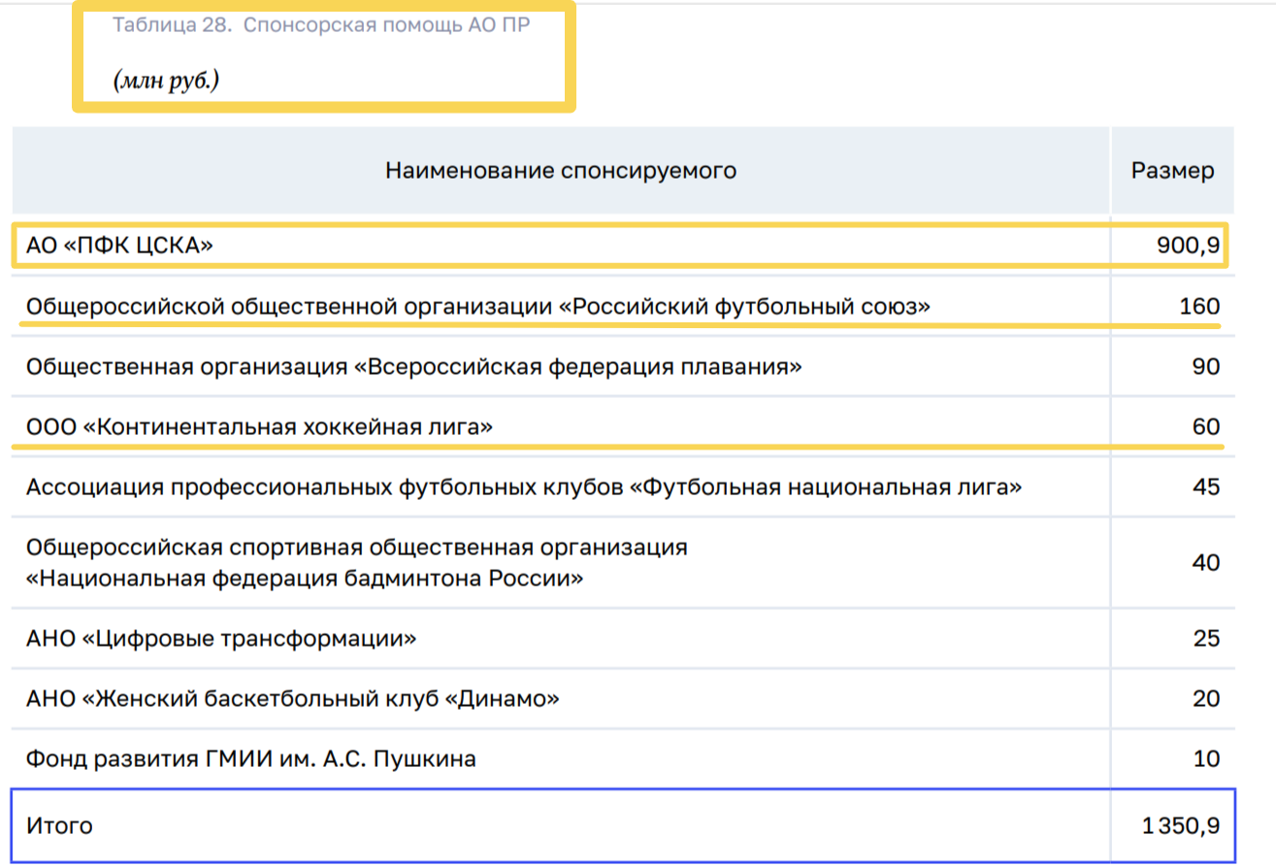Click the 90 amount value
Viewport: 1276px width, 866px height.
1206,367
